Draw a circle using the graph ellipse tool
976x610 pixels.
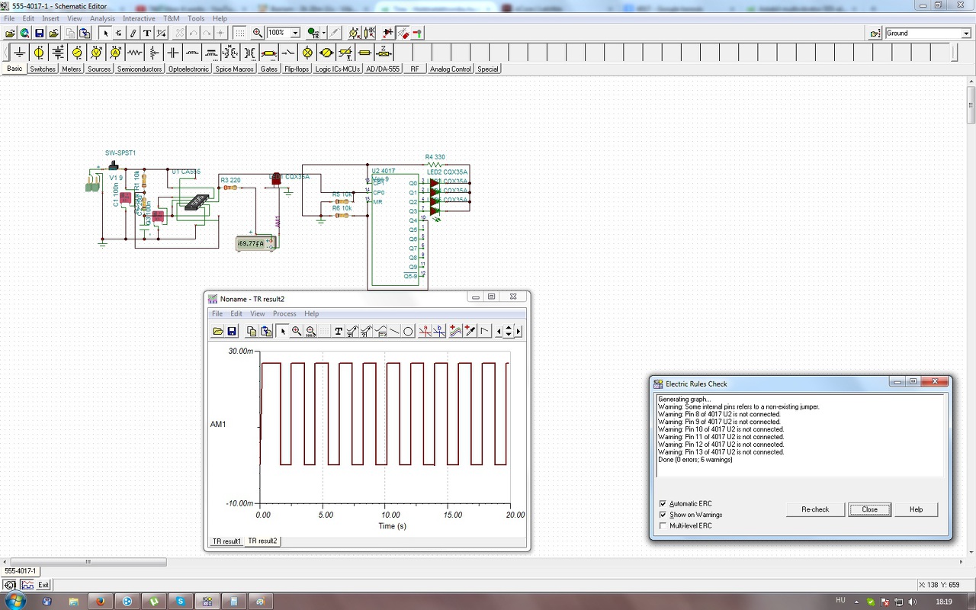click(408, 331)
